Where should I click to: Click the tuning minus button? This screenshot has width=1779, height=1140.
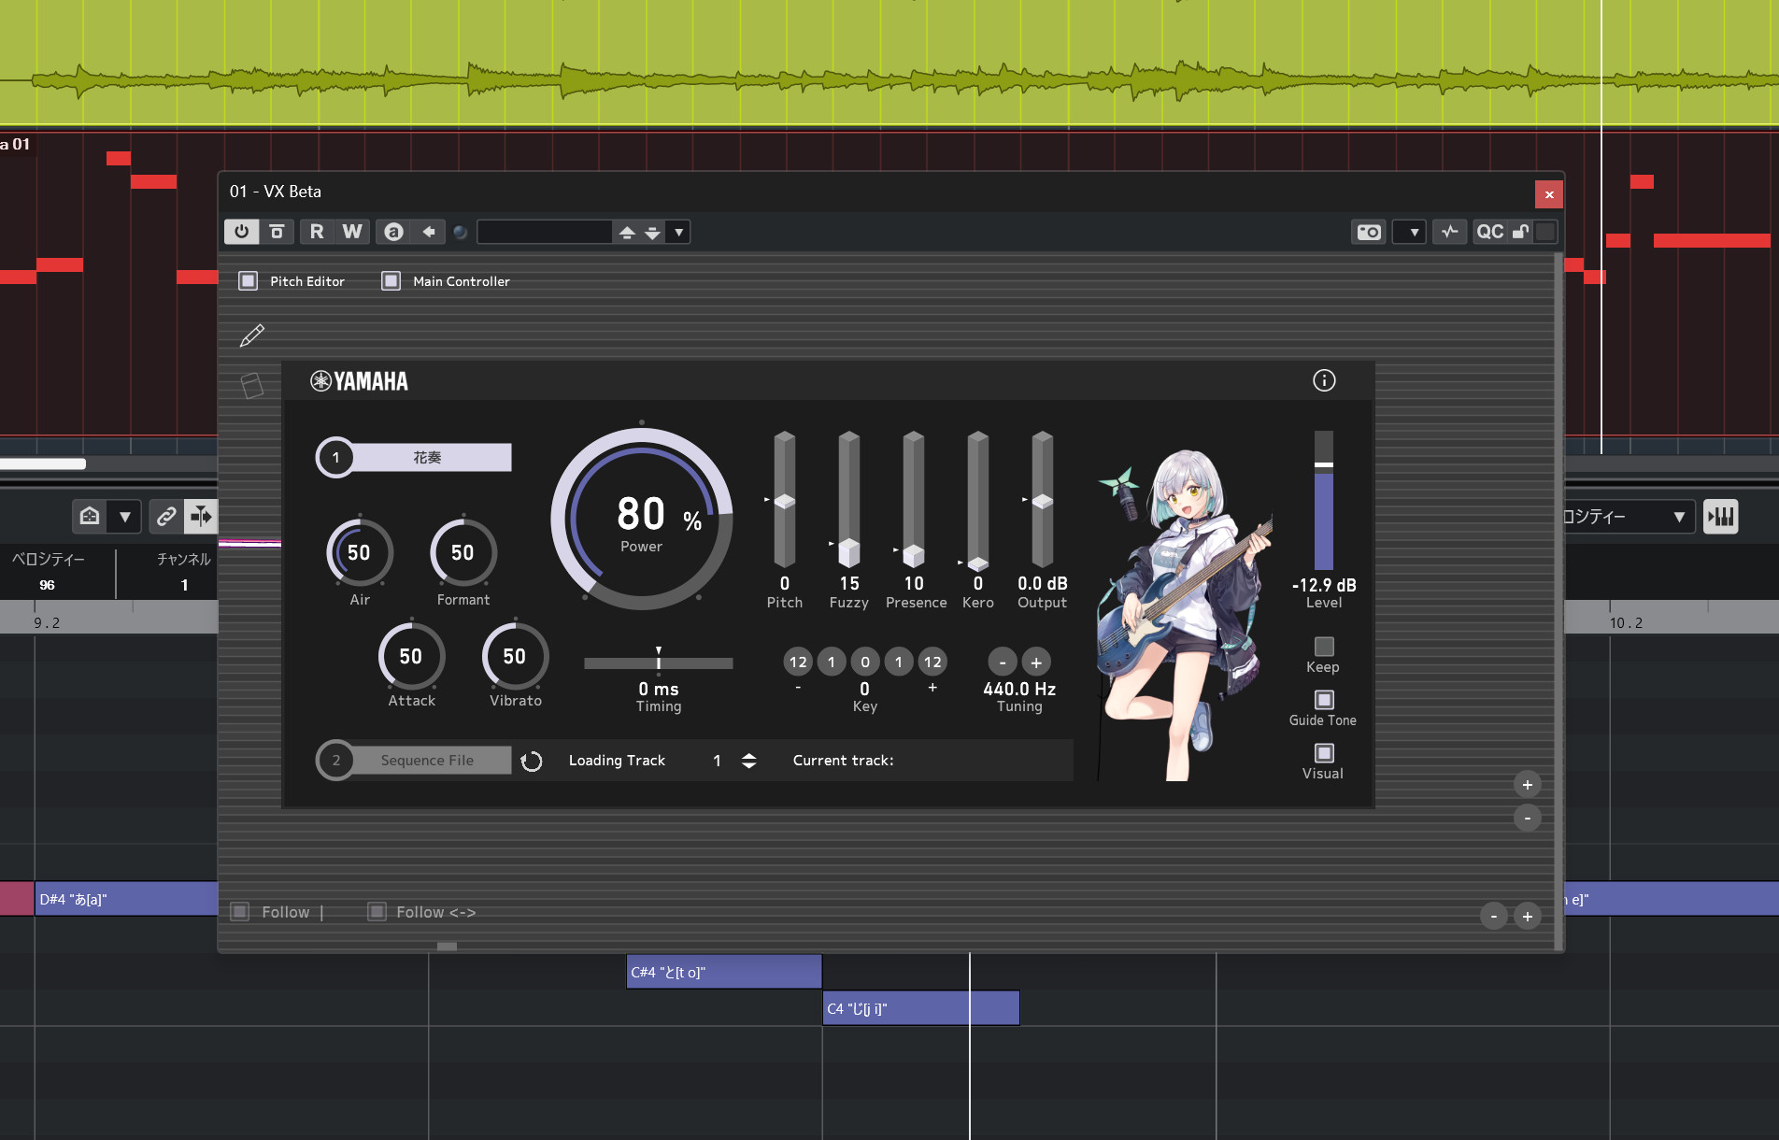(x=1003, y=663)
